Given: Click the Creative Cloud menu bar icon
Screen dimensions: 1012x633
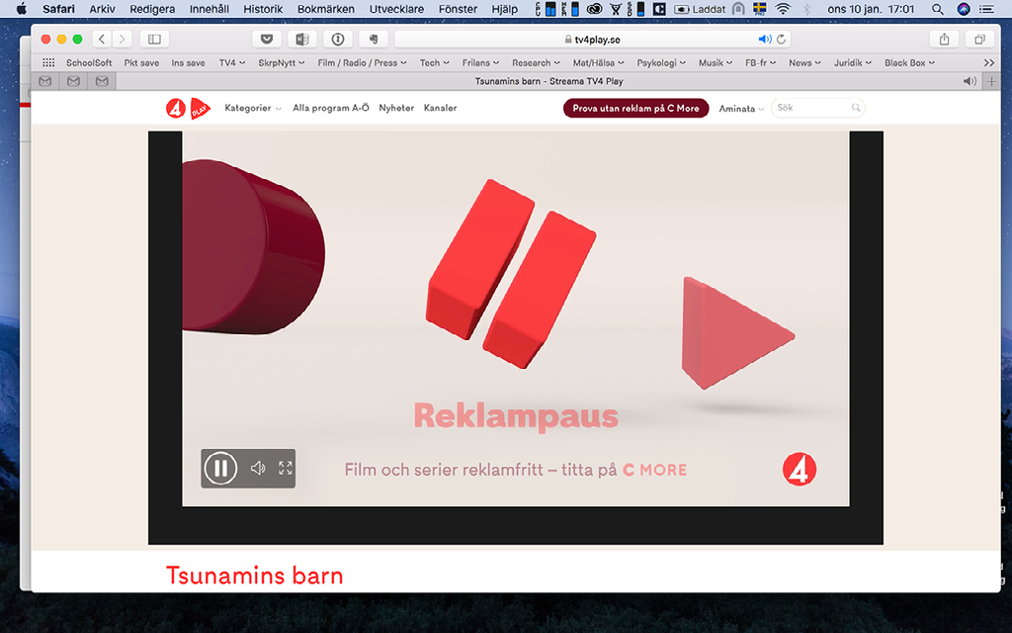Looking at the screenshot, I should (594, 9).
